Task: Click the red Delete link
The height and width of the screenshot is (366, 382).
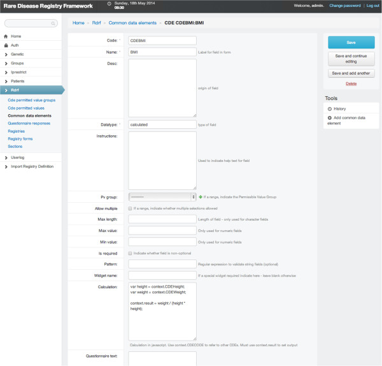Action: tap(351, 84)
